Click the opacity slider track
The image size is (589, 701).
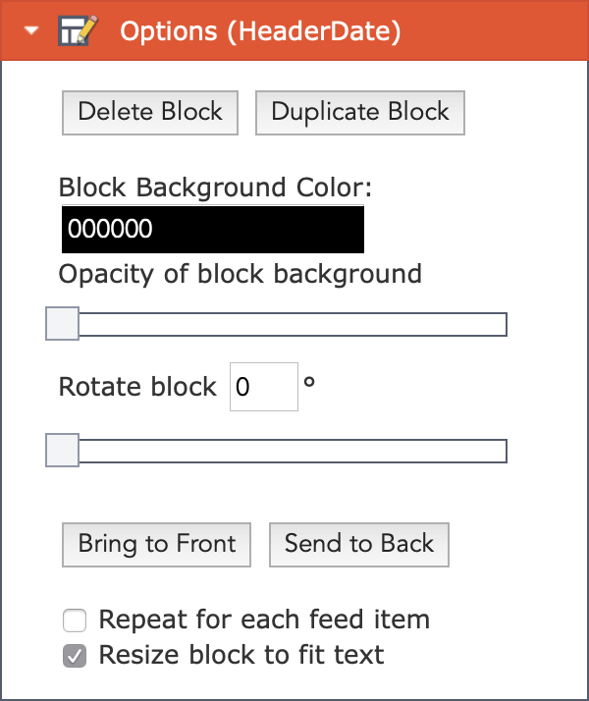293,325
